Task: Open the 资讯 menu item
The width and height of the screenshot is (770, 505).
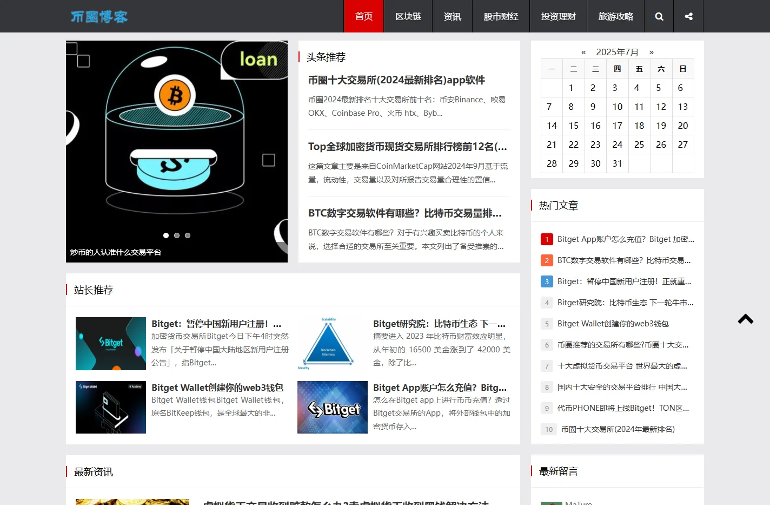Action: pyautogui.click(x=453, y=16)
